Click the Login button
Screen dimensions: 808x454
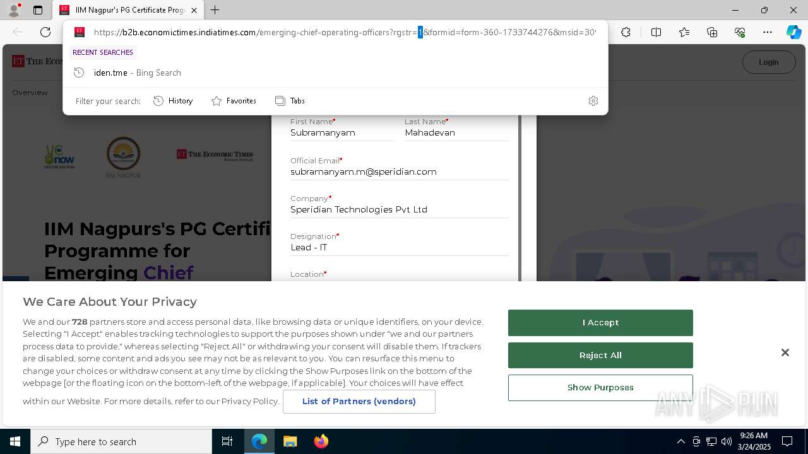click(x=768, y=62)
